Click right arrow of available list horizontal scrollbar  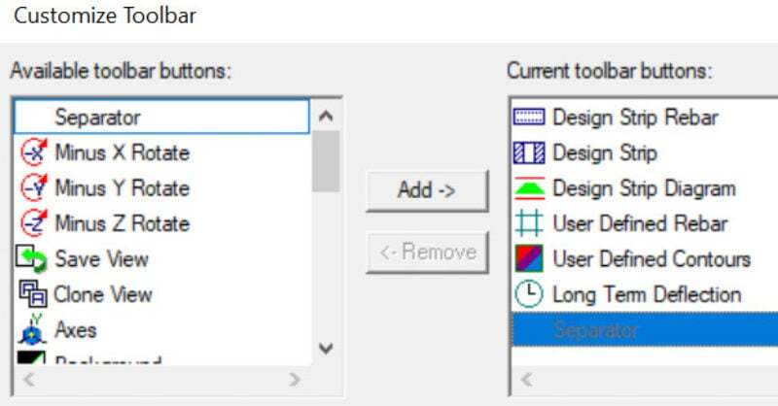(295, 380)
